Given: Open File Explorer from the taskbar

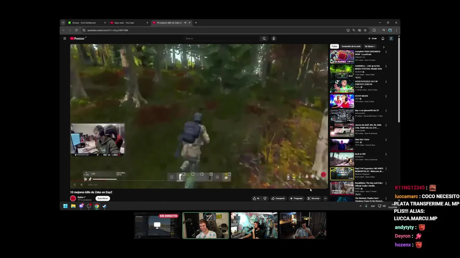Looking at the screenshot, I should pyautogui.click(x=73, y=206).
